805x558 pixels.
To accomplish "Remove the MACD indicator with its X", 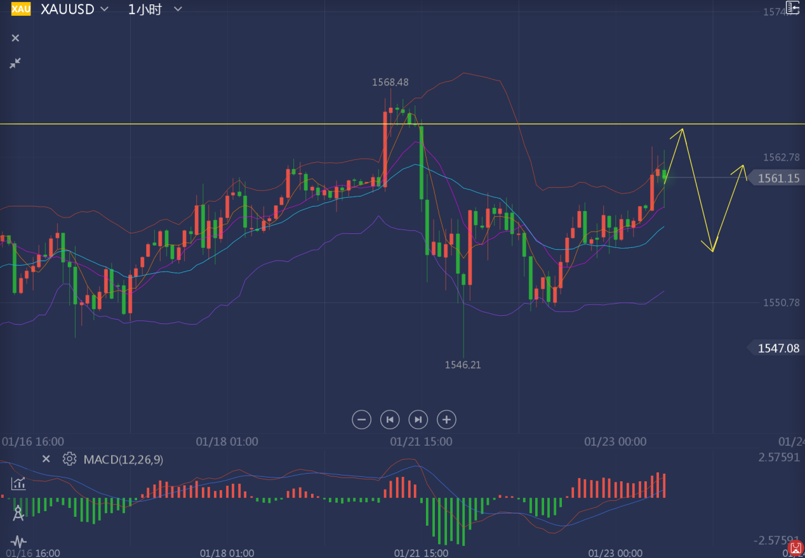I will 46,458.
